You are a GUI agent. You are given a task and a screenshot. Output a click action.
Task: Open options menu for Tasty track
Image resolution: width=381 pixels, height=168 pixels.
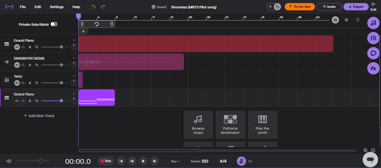click(74, 76)
